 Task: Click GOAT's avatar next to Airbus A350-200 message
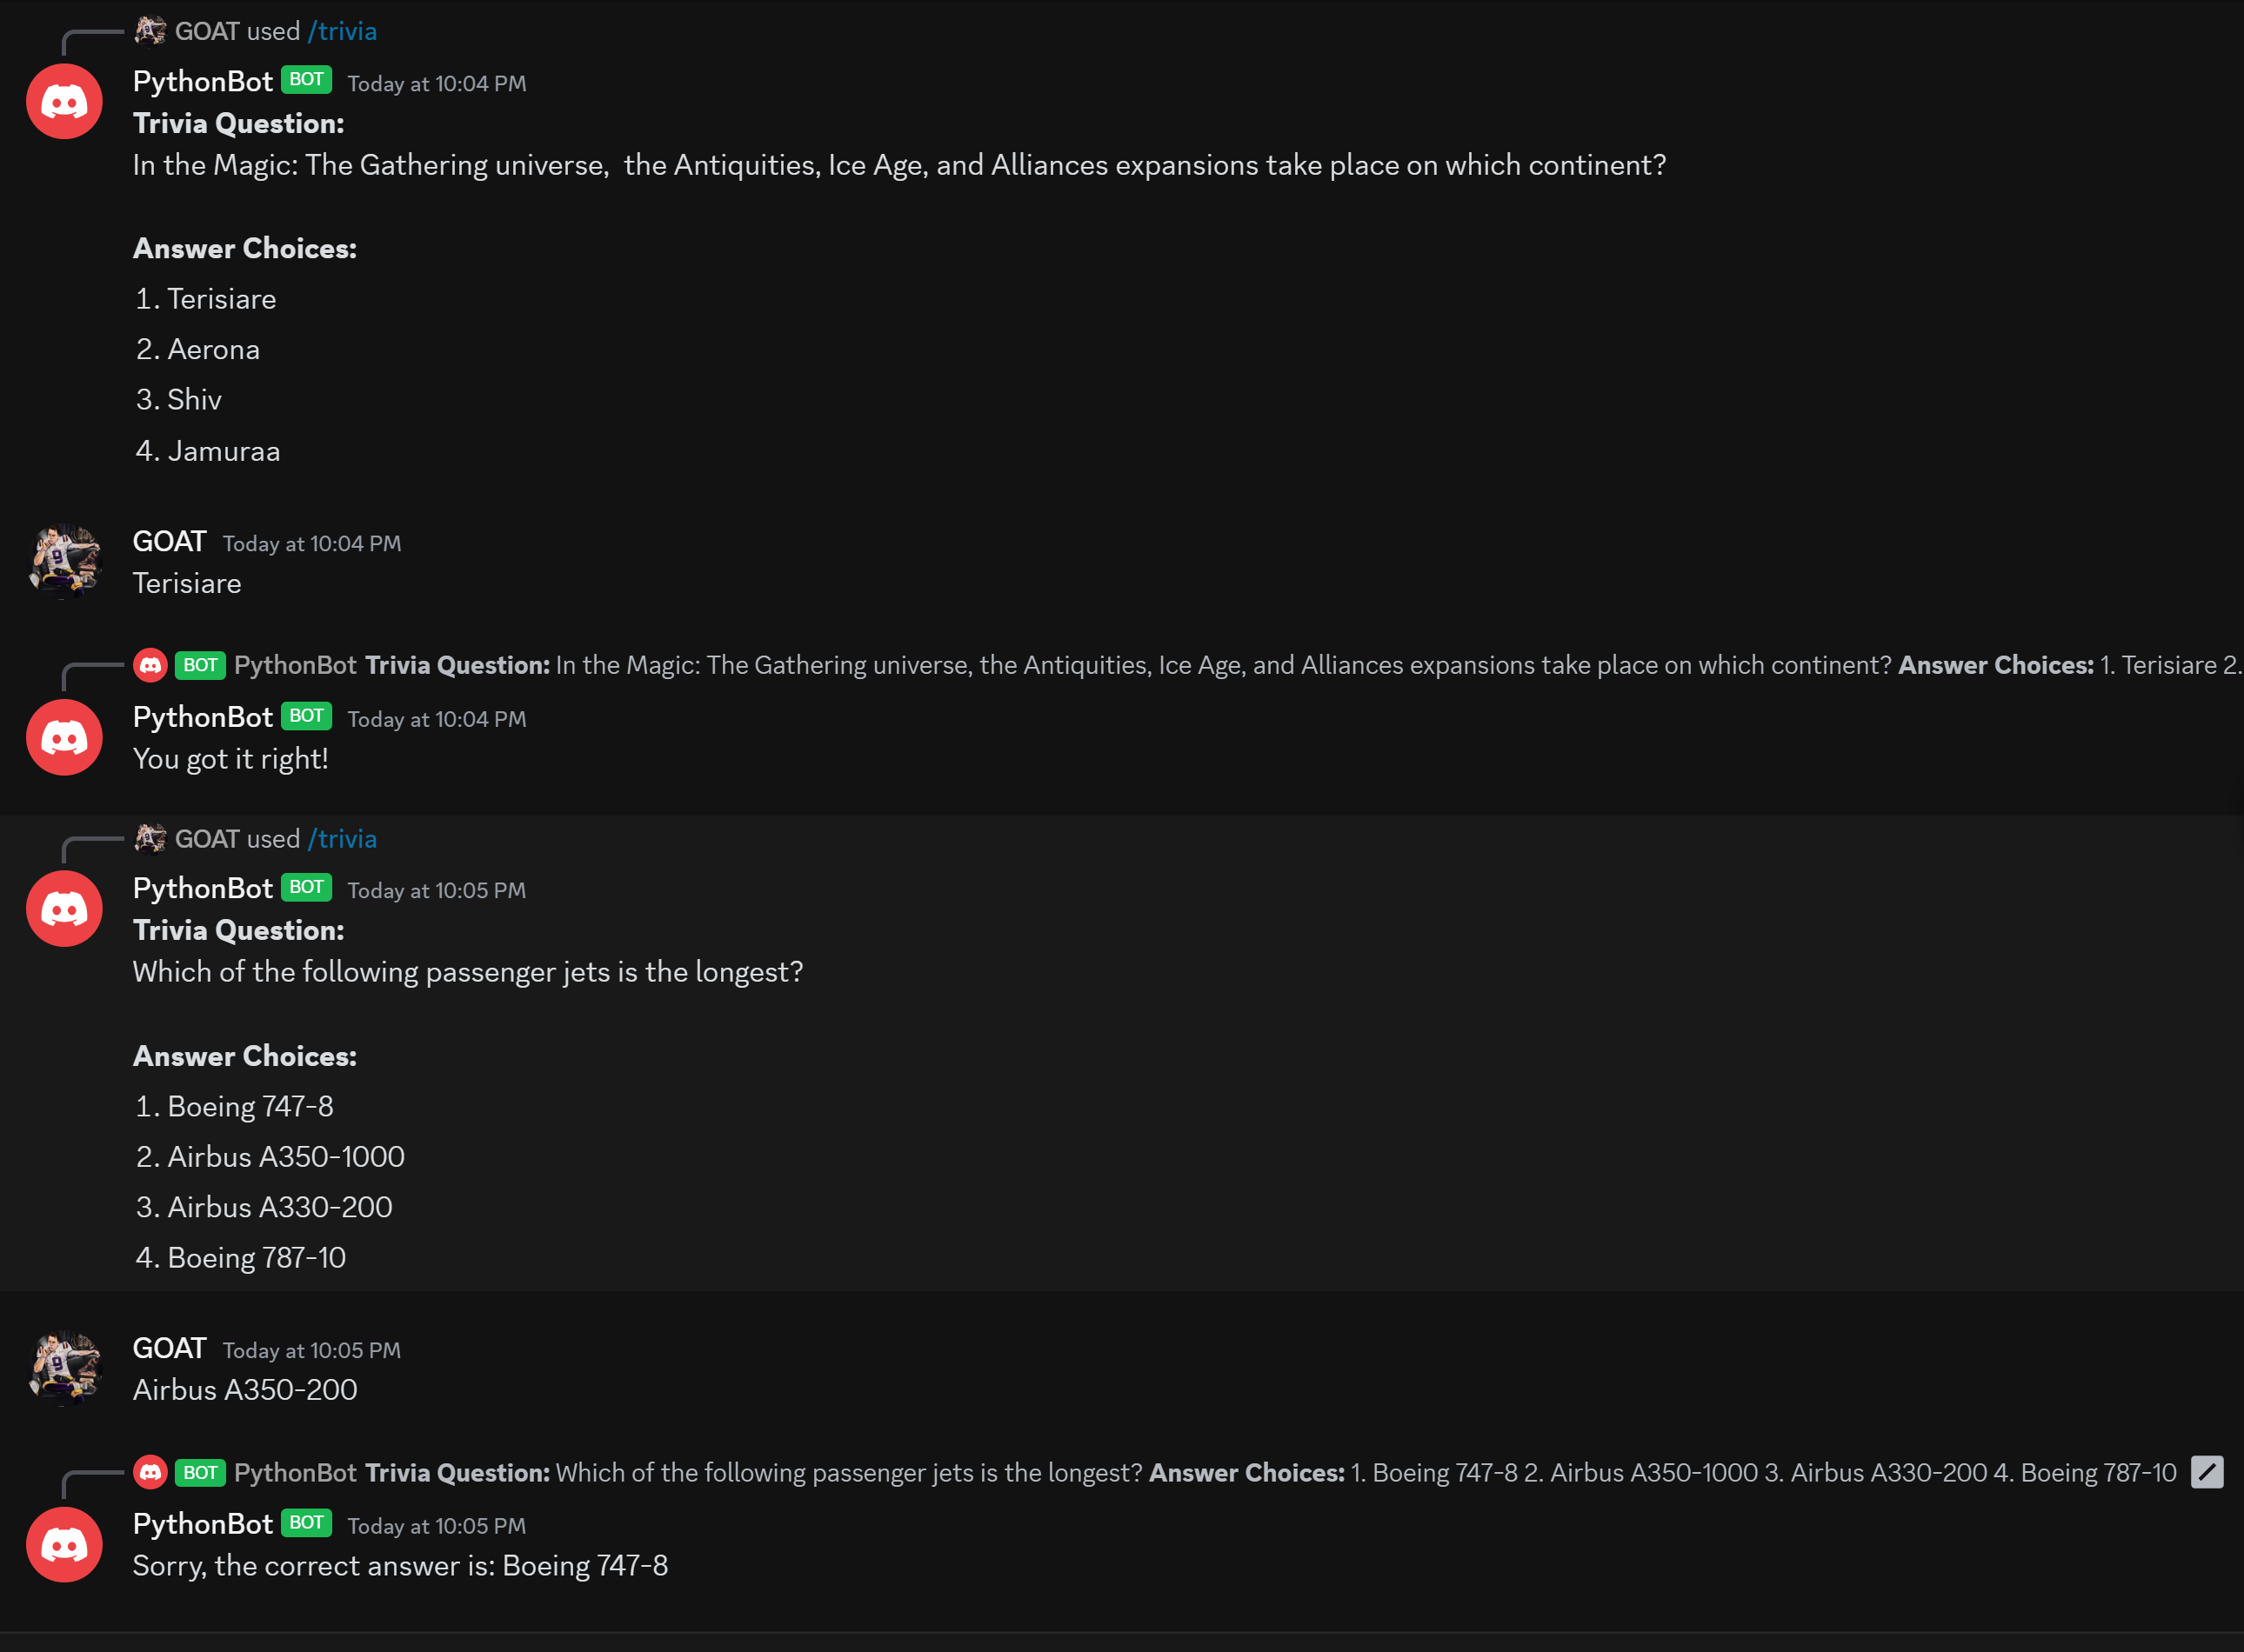(63, 1368)
